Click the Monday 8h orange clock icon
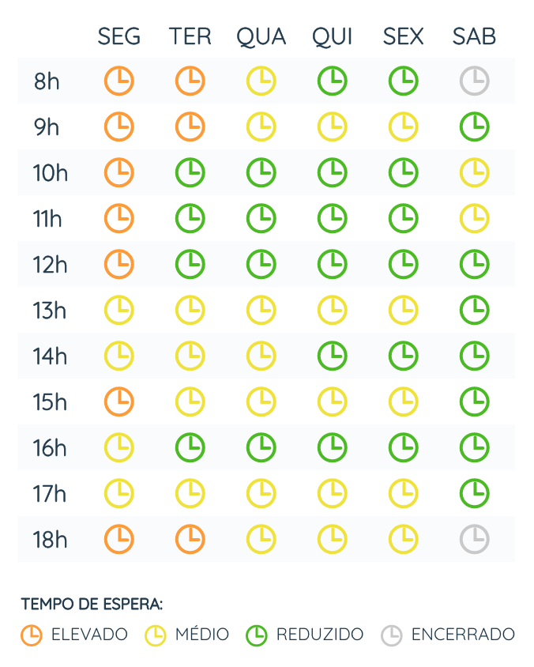The image size is (534, 667). pos(119,81)
